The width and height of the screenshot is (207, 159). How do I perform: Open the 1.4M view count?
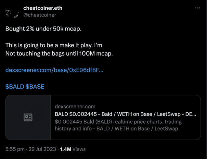click(65, 149)
